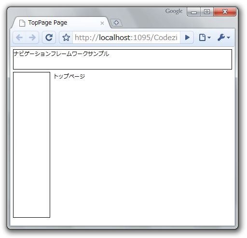Click the Google logo in title bar
The width and height of the screenshot is (247, 238).
click(174, 11)
